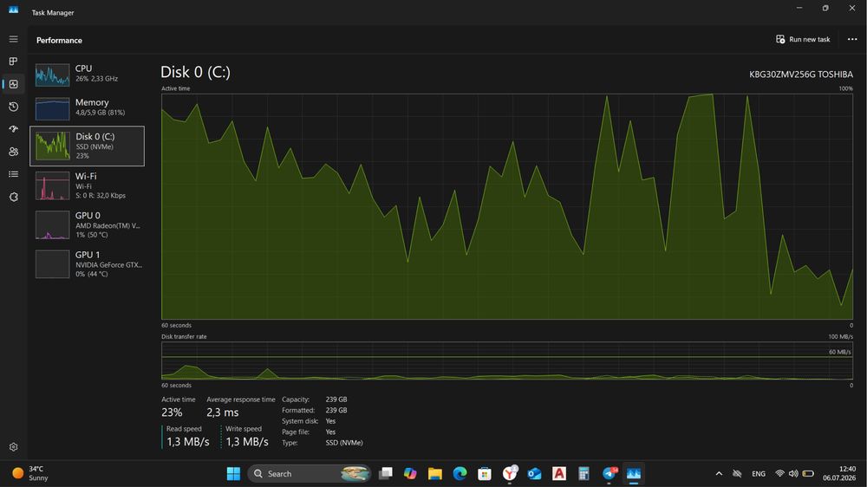
Task: Select the Wi-Fi performance item
Action: [88, 185]
